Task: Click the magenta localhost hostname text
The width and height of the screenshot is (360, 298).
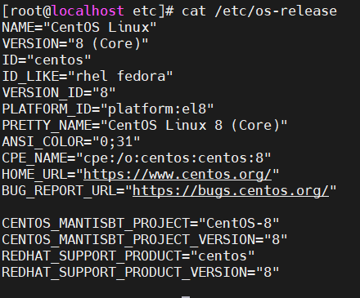Action: coord(88,11)
